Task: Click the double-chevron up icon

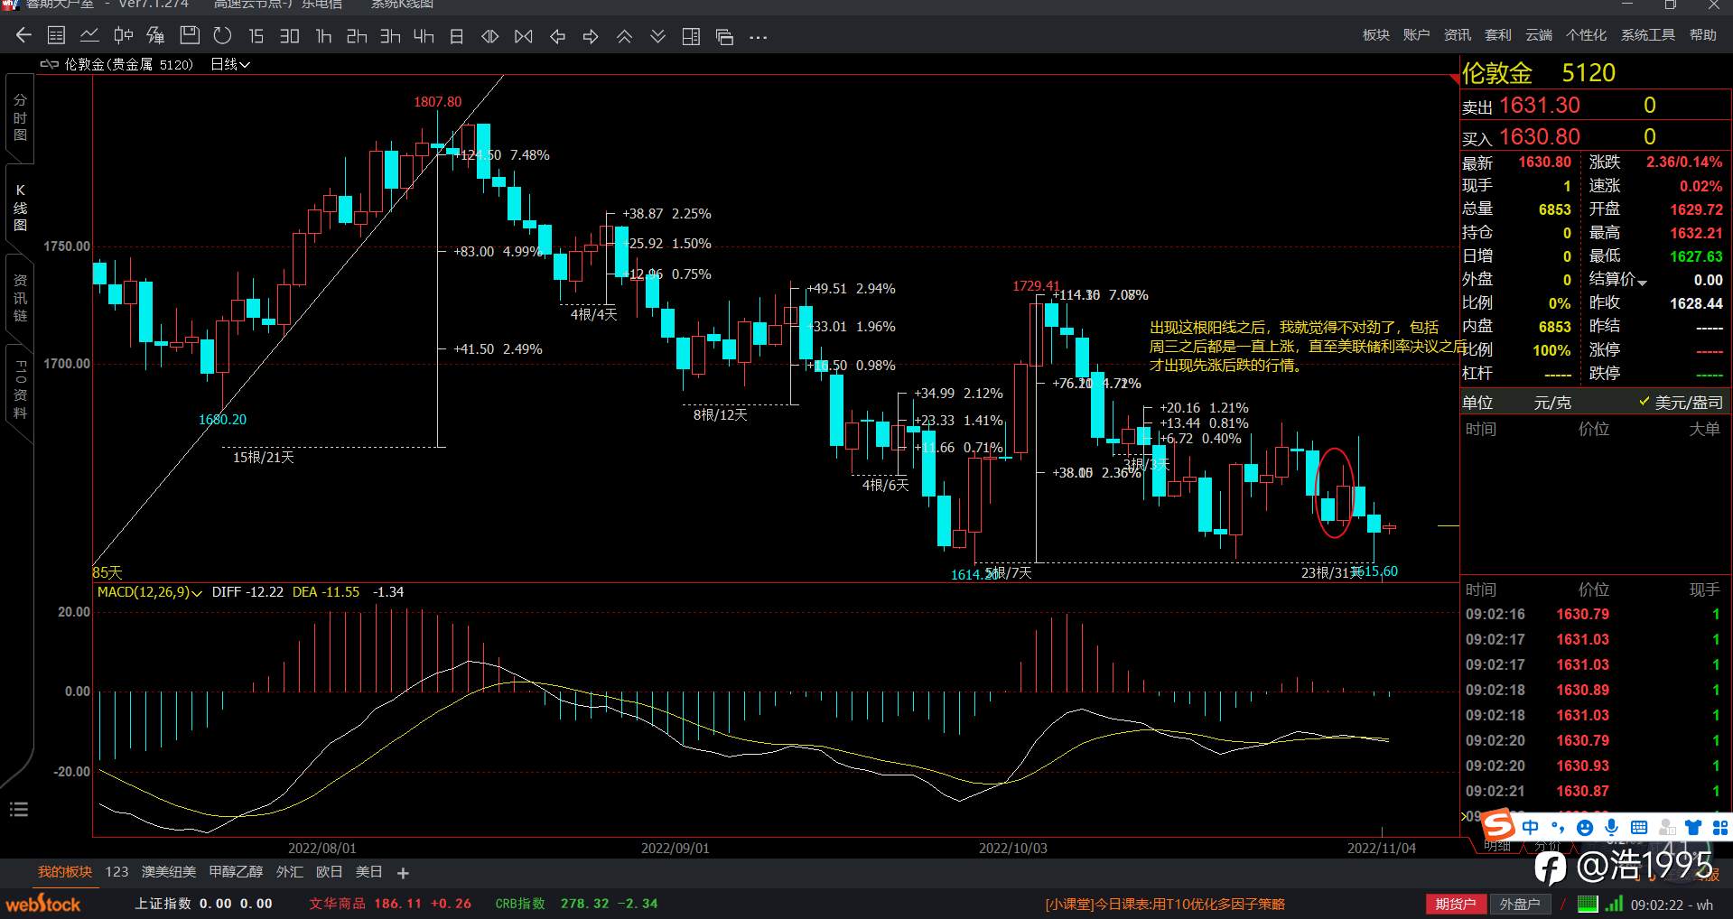Action: coord(624,36)
